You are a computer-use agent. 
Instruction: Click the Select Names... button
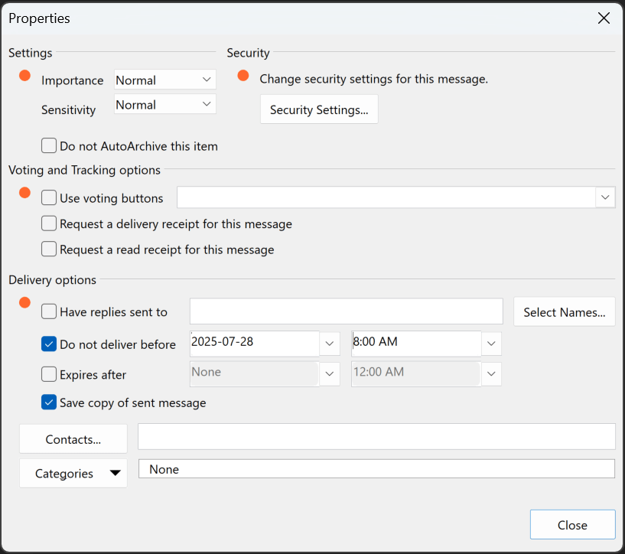(564, 312)
